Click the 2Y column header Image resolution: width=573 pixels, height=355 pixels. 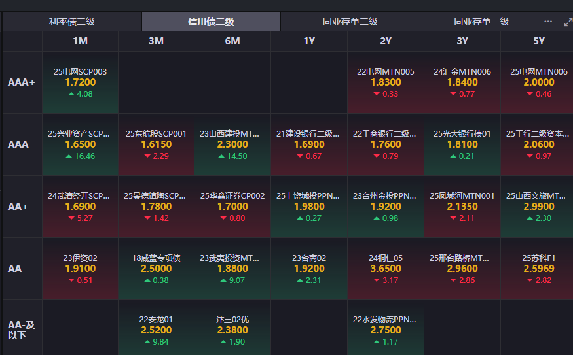point(386,41)
